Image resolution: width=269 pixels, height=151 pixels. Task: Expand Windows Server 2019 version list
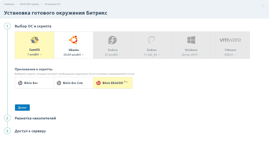191,55
